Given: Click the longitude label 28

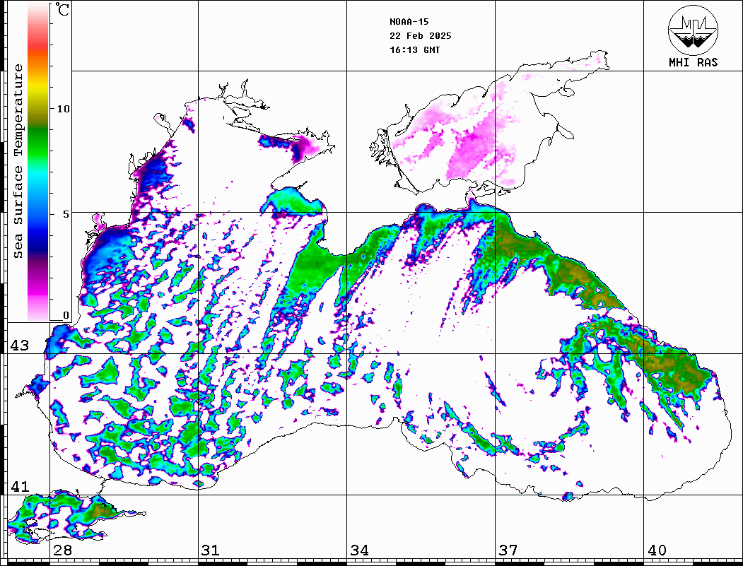Looking at the screenshot, I should 62,550.
